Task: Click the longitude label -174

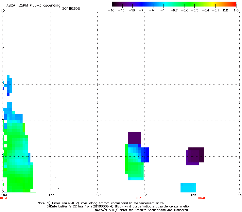Action: 97,195
